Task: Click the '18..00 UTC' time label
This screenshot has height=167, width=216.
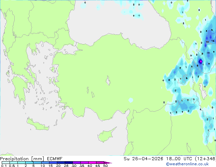Action: (179, 159)
